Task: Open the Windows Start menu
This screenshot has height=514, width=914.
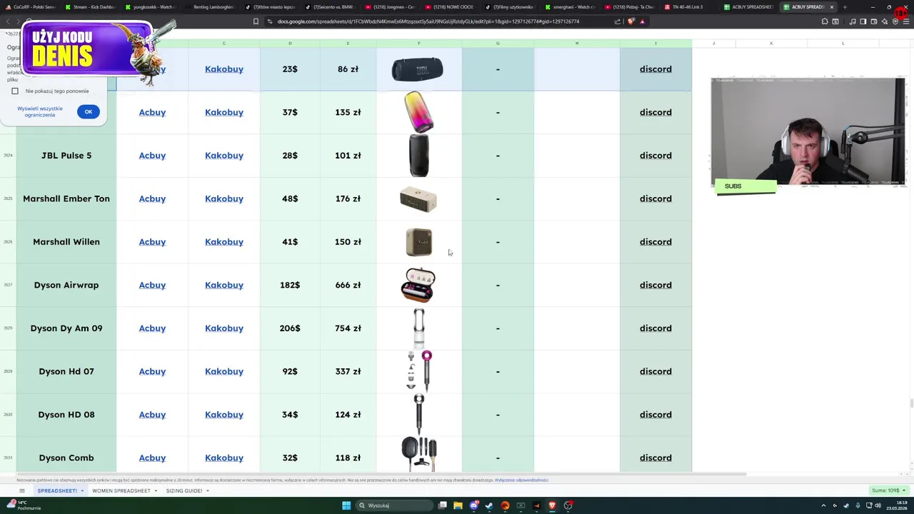Action: [x=346, y=505]
